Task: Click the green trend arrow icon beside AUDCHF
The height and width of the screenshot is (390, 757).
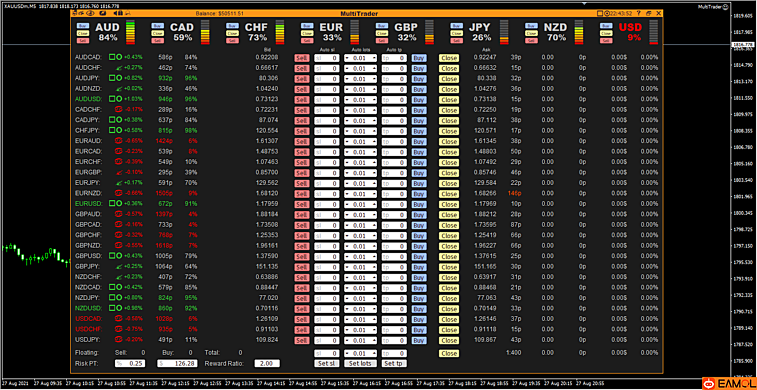Action: 119,68
